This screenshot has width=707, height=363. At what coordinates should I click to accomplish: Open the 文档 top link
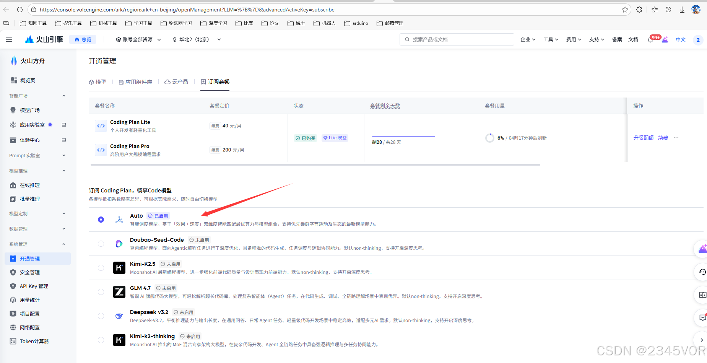pyautogui.click(x=633, y=39)
